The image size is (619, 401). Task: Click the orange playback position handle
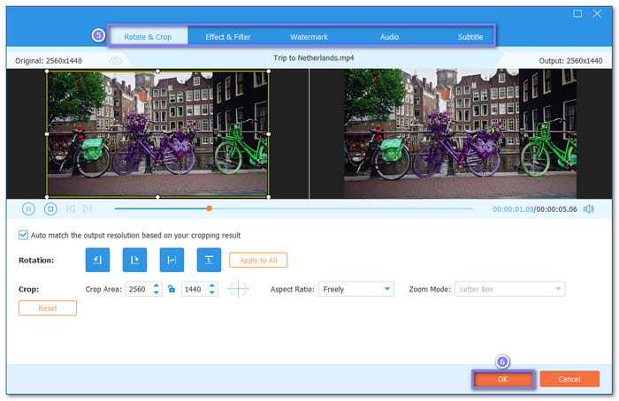tap(209, 208)
